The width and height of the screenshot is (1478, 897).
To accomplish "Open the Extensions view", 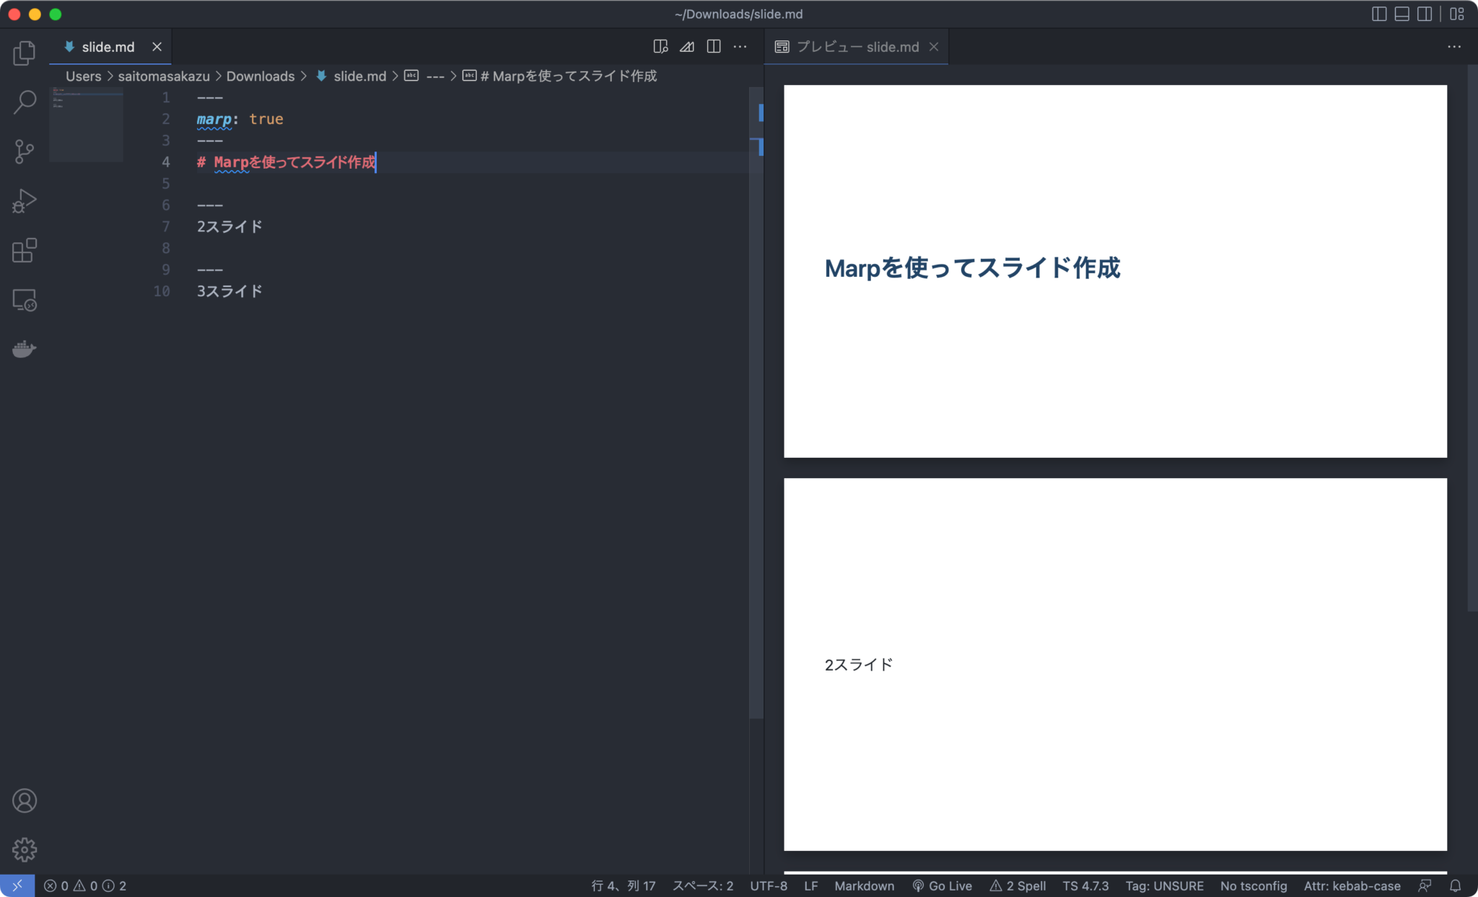I will click(x=24, y=250).
